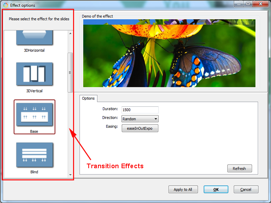Switch to the Options tab
This screenshot has width=271, height=203.
point(88,98)
